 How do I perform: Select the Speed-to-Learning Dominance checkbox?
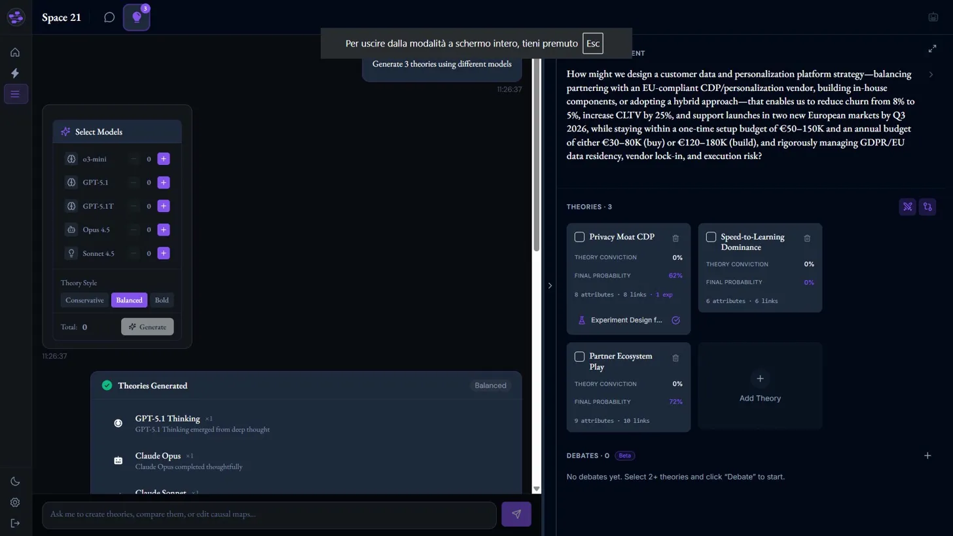coord(711,237)
